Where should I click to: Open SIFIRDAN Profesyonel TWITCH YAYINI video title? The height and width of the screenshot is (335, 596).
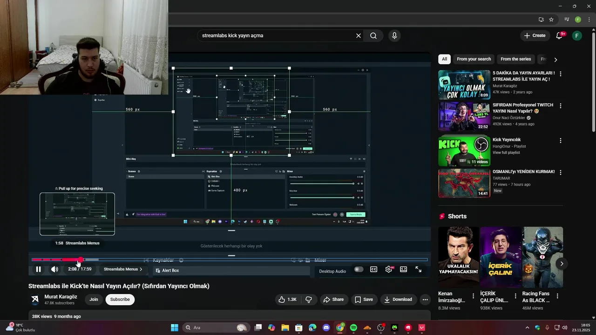pyautogui.click(x=523, y=108)
